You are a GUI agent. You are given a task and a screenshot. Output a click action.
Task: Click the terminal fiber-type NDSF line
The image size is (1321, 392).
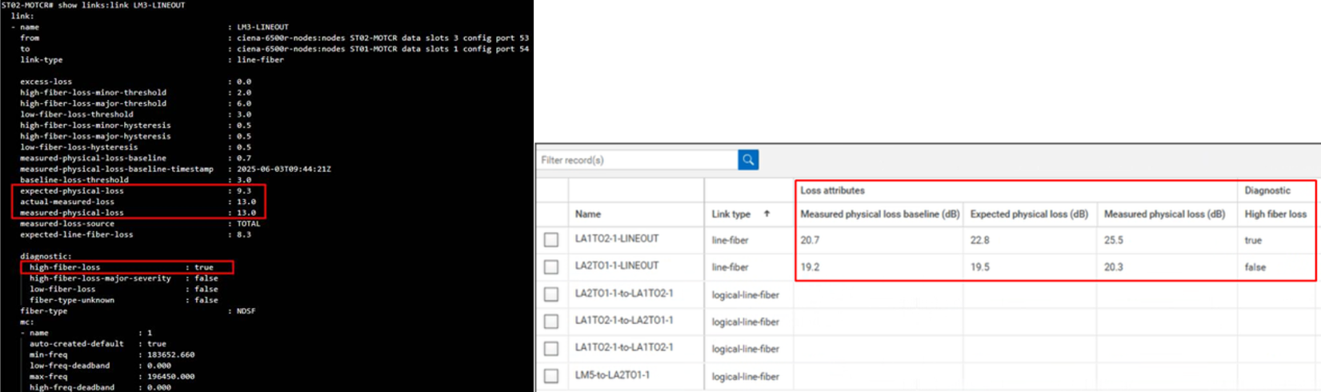coord(137,311)
